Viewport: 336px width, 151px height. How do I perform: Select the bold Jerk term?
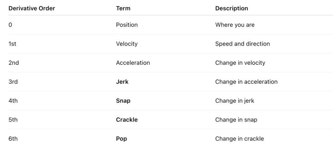coord(122,82)
